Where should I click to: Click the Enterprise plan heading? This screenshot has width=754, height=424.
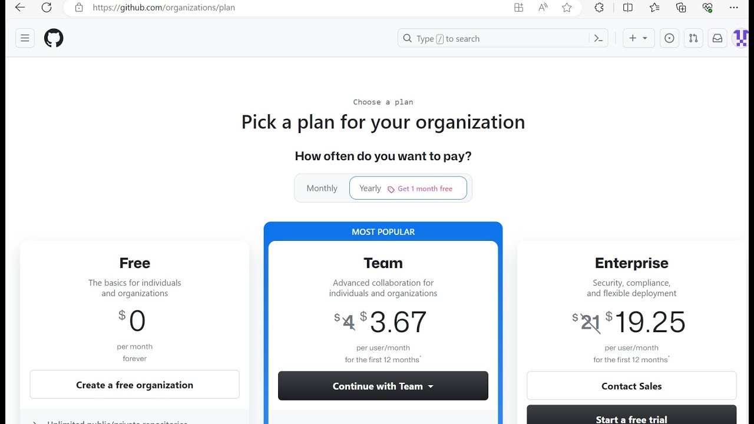[631, 263]
